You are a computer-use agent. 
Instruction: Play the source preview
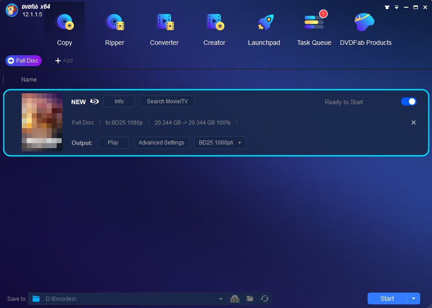[x=113, y=143]
